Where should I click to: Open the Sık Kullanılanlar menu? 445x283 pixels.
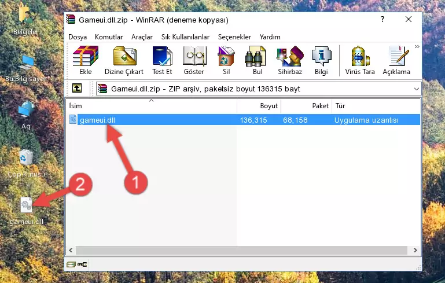coord(185,37)
